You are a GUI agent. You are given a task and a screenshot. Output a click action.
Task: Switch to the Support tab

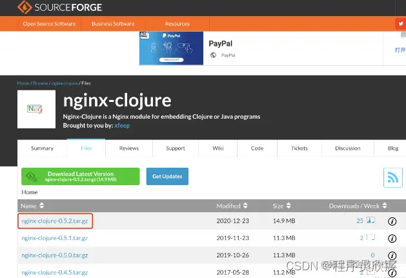176,148
